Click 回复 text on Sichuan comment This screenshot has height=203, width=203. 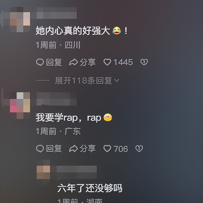click(54, 62)
